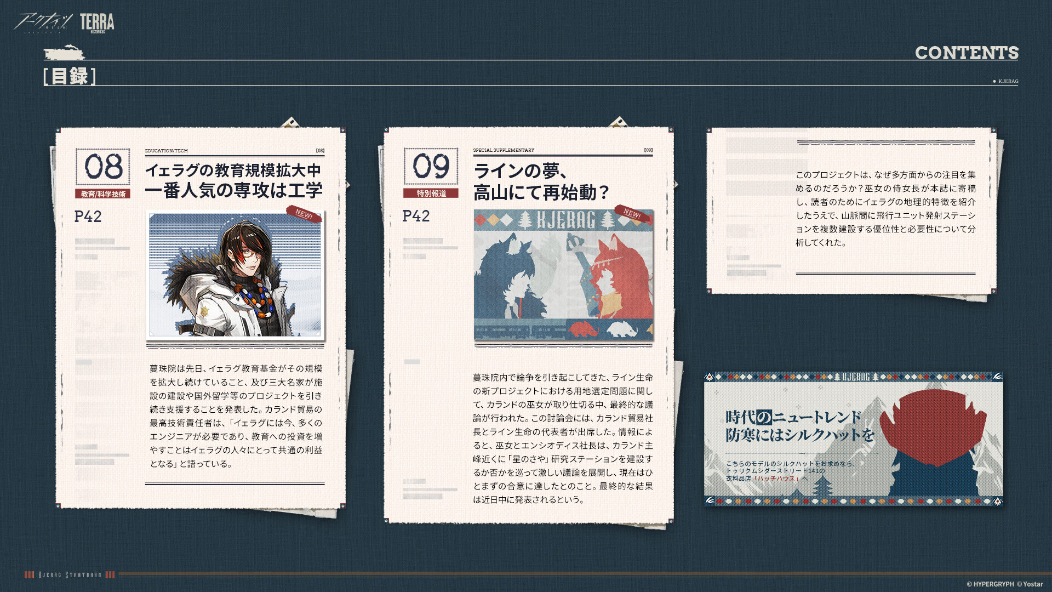The width and height of the screenshot is (1052, 592).
Task: Open the 08 article number box
Action: click(x=103, y=167)
